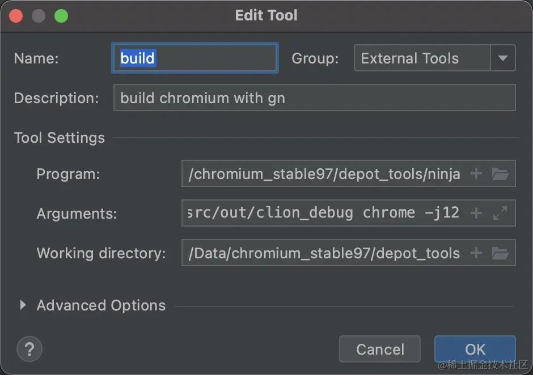533x375 pixels.
Task: Open the help question mark
Action: 29,349
